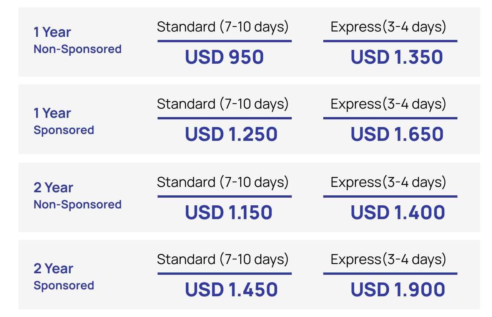Click the 2 Year Non-Sponsored label
This screenshot has height=317, width=492.
[77, 196]
